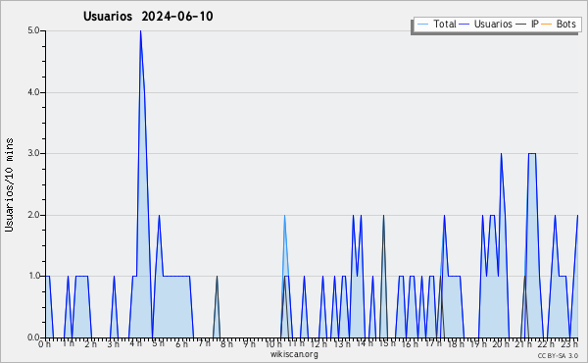Click the '0 h' x-axis label
The height and width of the screenshot is (363, 588).
[x=44, y=344]
